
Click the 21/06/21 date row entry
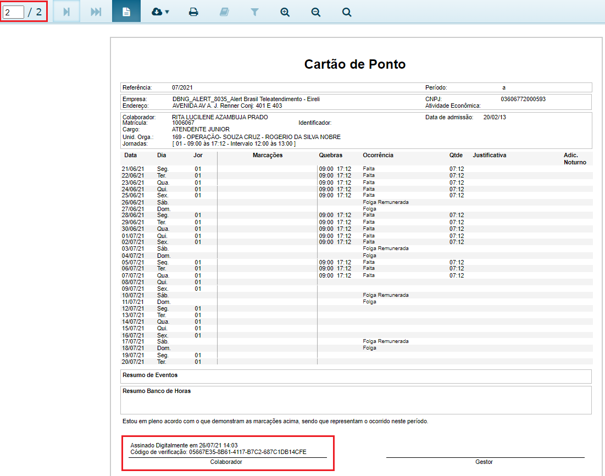(132, 169)
